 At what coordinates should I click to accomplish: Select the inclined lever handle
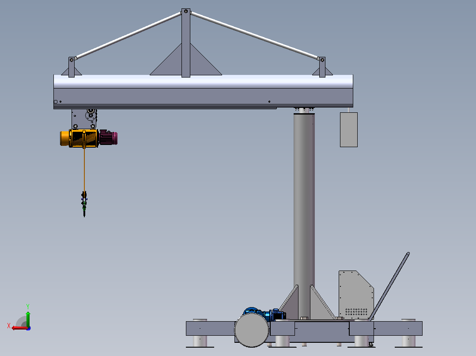click(x=389, y=286)
